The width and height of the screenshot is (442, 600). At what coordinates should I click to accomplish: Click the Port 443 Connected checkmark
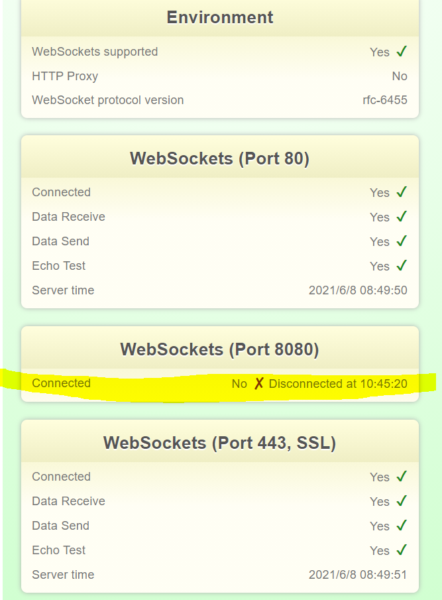click(x=402, y=477)
